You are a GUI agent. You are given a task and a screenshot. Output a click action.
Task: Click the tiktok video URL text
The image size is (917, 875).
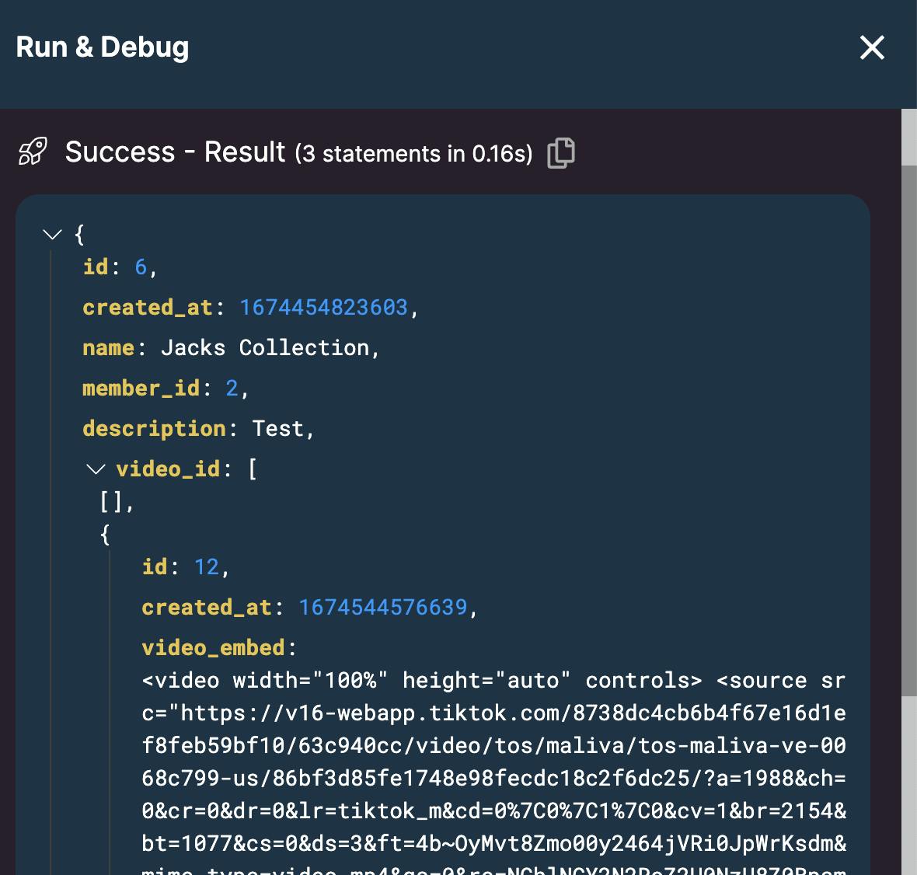(493, 746)
